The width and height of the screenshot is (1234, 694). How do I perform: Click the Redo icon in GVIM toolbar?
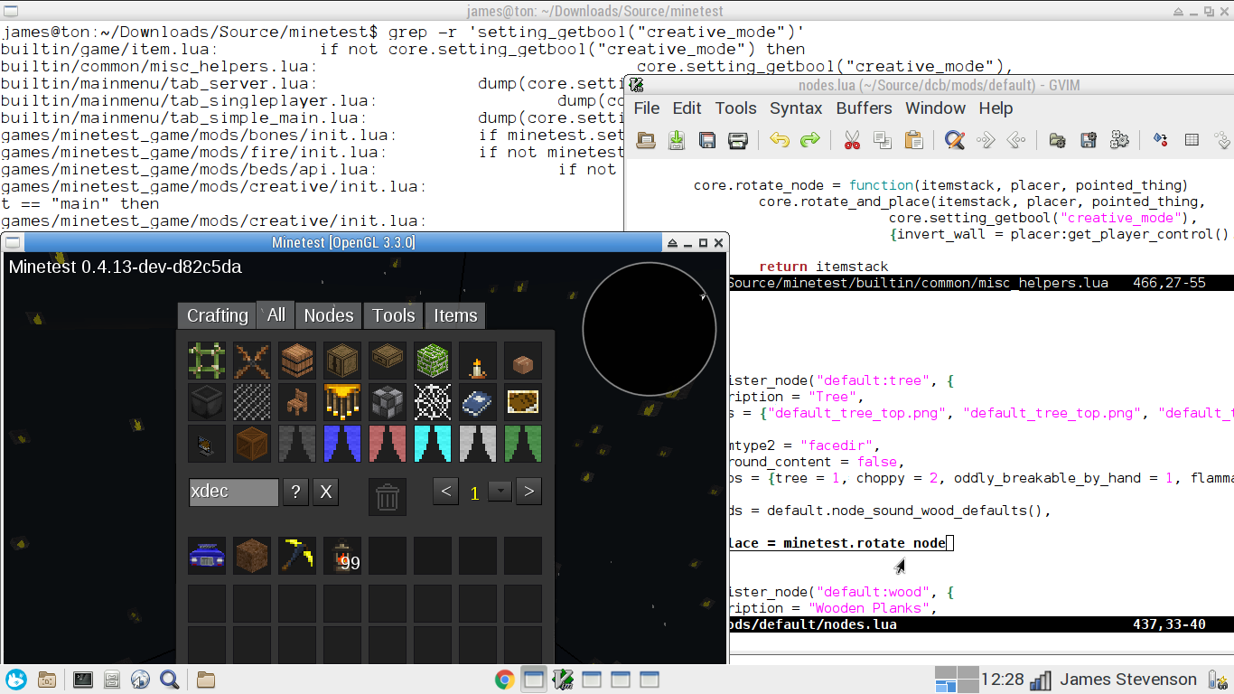point(809,140)
